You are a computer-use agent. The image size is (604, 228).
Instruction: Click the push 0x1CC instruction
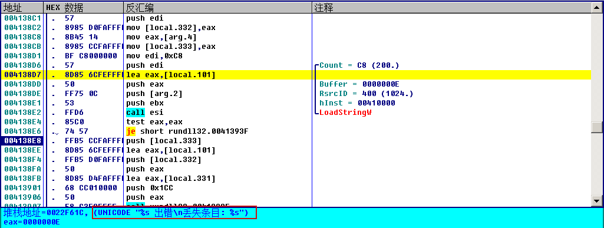click(150, 188)
